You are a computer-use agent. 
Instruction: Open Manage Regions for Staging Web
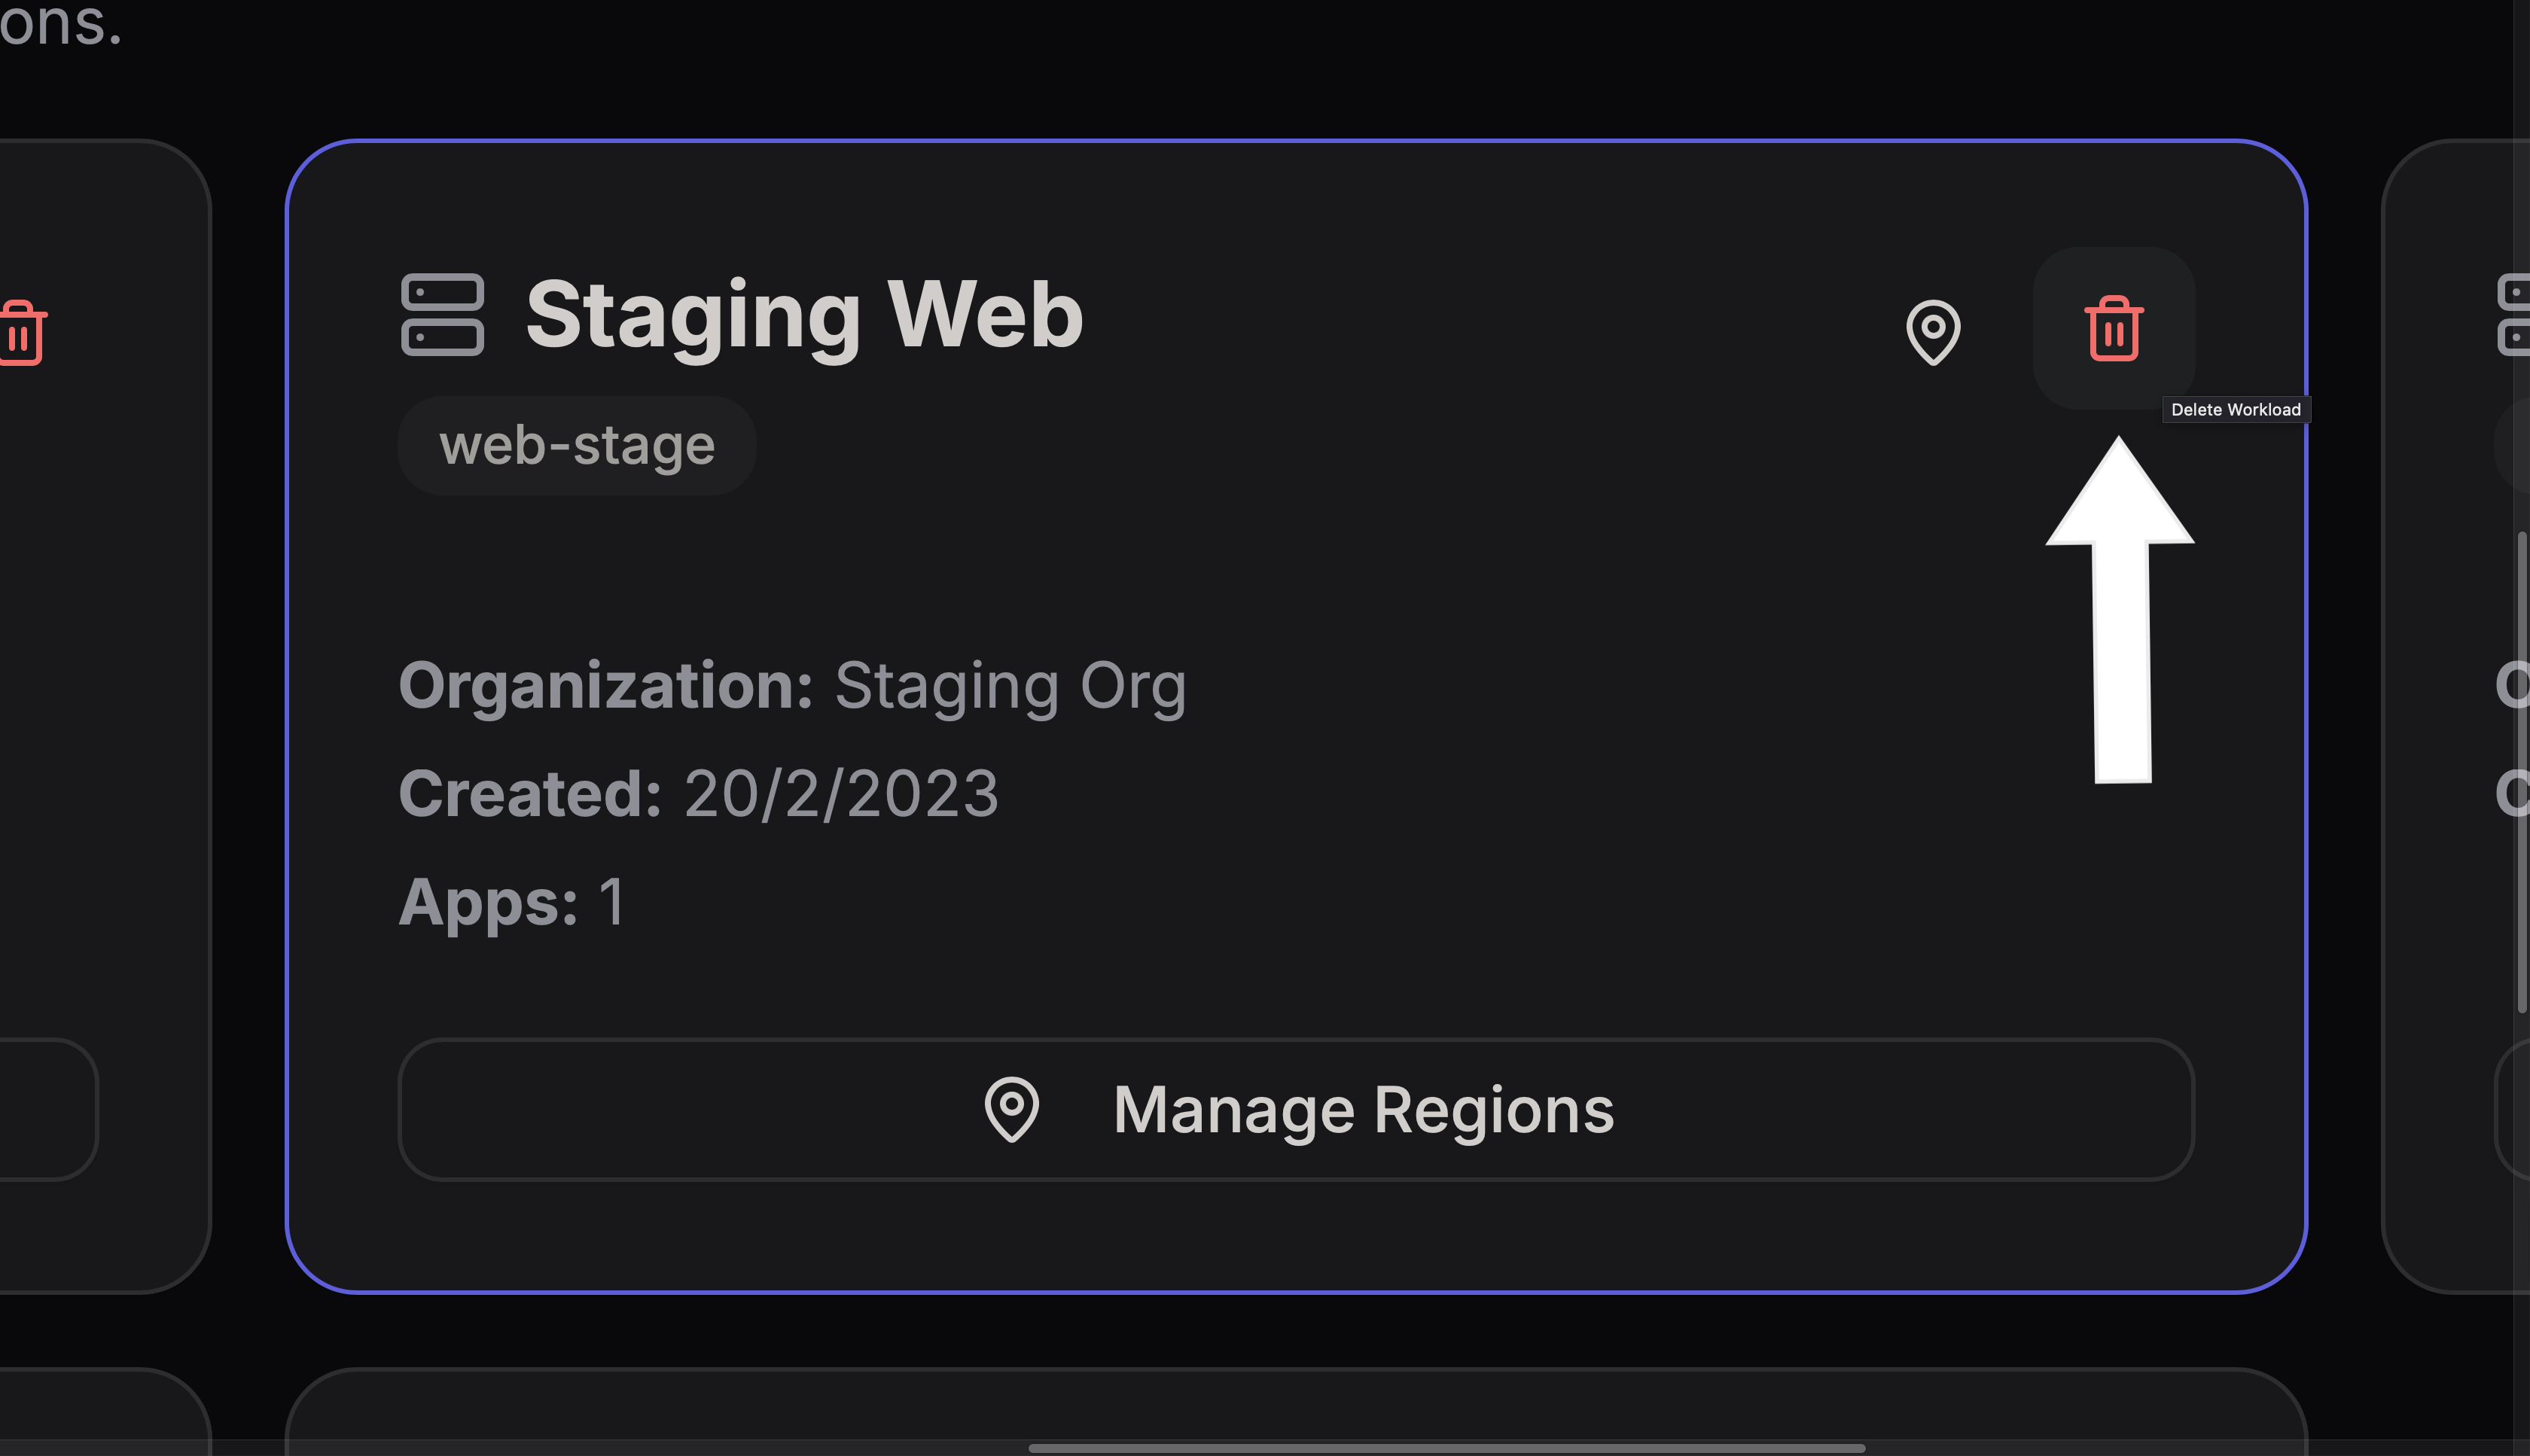click(1295, 1109)
